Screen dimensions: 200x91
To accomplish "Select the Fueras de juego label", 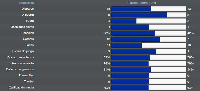I will 23,51.
